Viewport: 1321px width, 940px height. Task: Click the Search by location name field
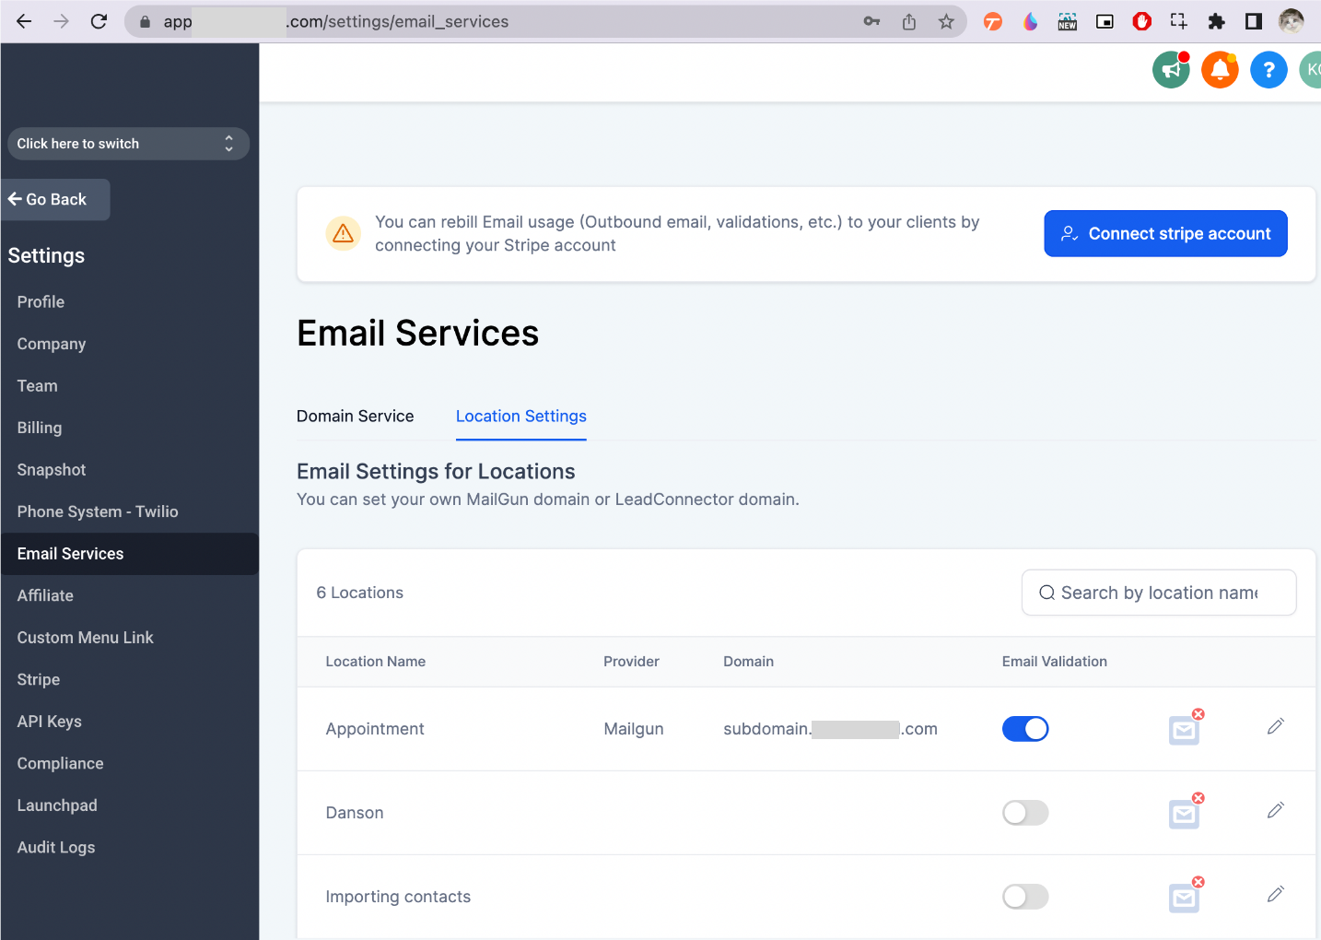[1159, 593]
